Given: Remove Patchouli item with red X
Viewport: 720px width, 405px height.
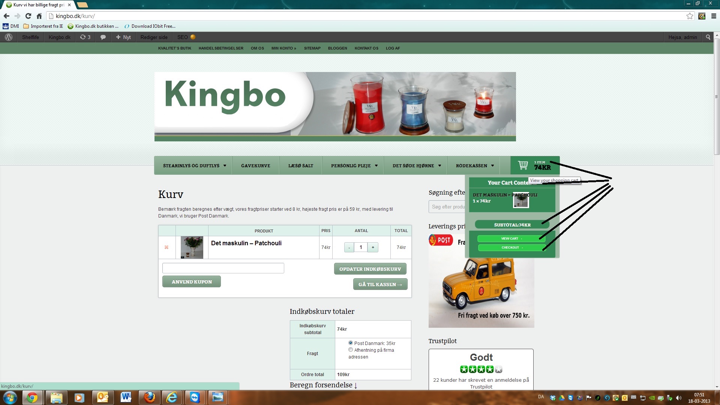Looking at the screenshot, I should coord(166,247).
